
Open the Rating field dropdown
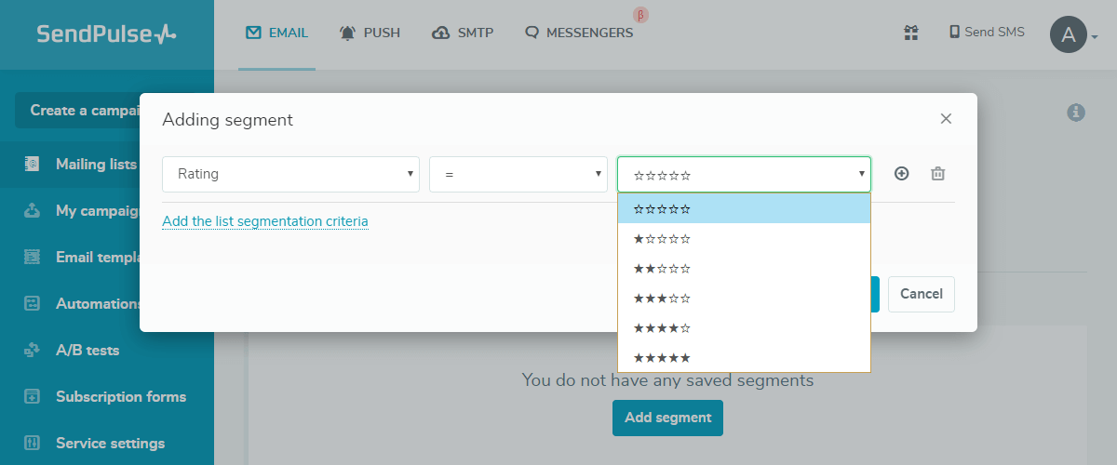[290, 174]
